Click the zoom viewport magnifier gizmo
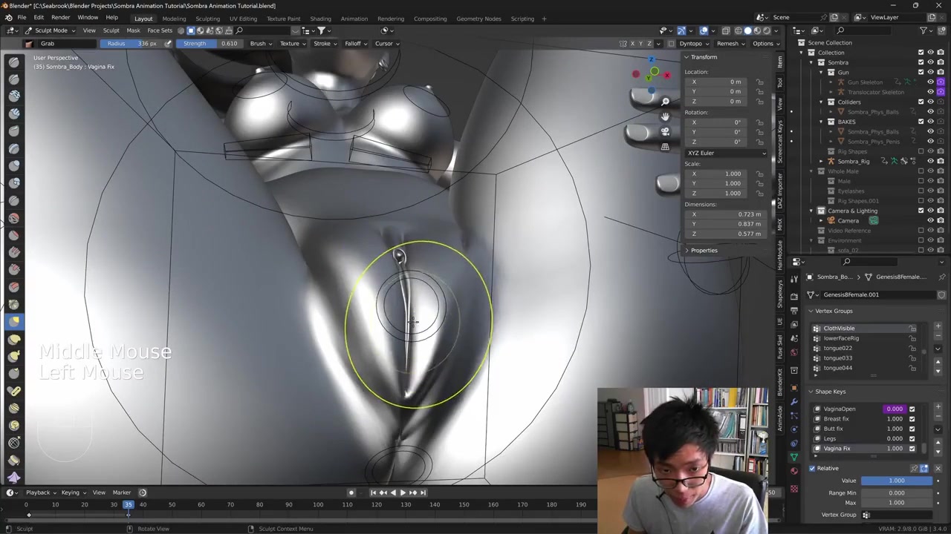The height and width of the screenshot is (534, 951). click(665, 101)
